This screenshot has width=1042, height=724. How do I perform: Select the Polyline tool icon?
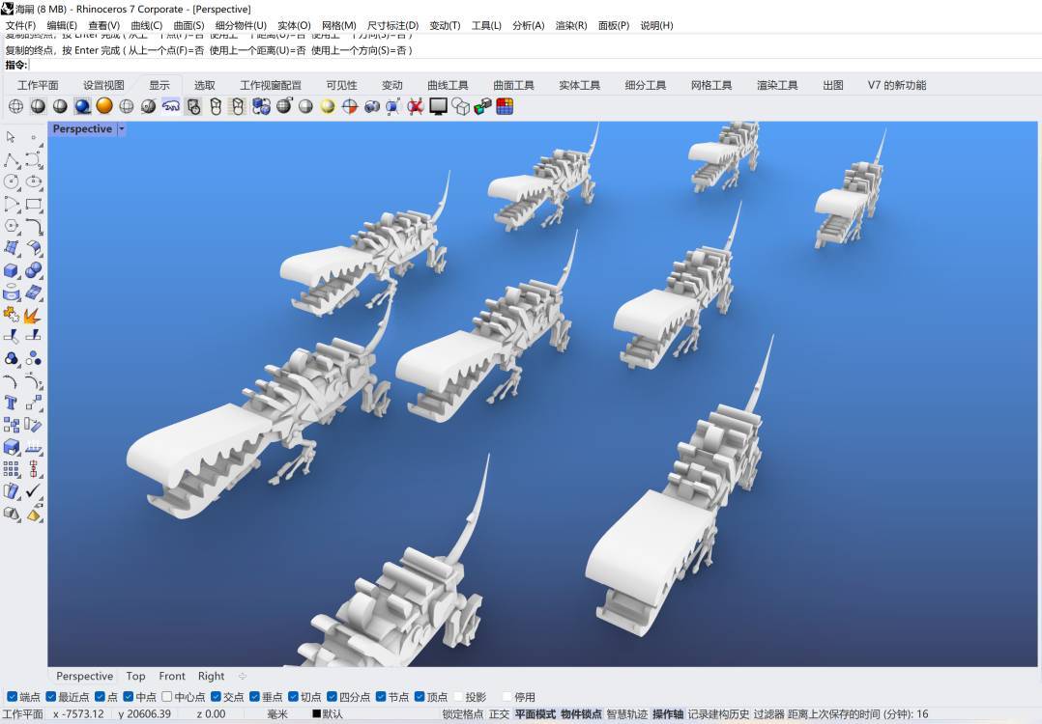pyautogui.click(x=12, y=159)
